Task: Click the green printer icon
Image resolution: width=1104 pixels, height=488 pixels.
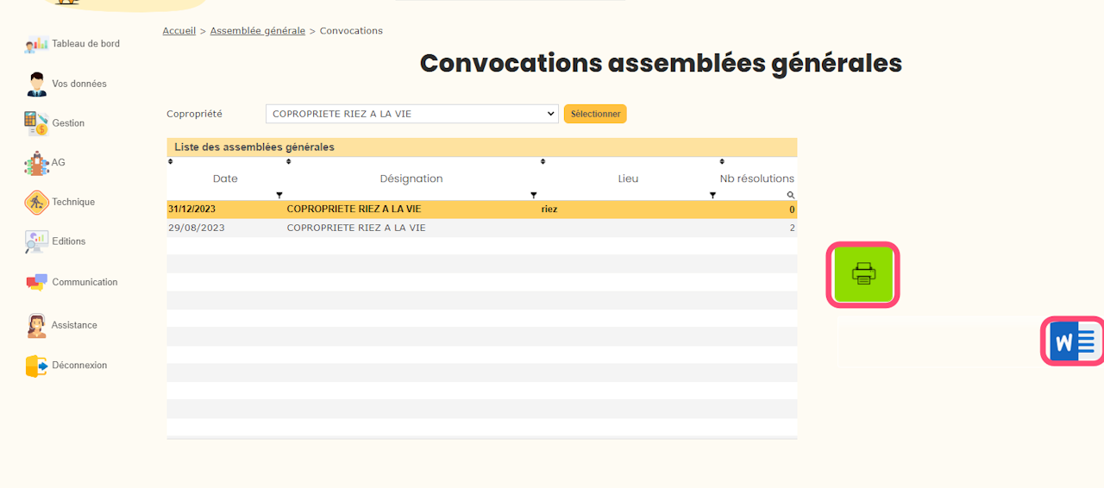Action: pos(863,274)
